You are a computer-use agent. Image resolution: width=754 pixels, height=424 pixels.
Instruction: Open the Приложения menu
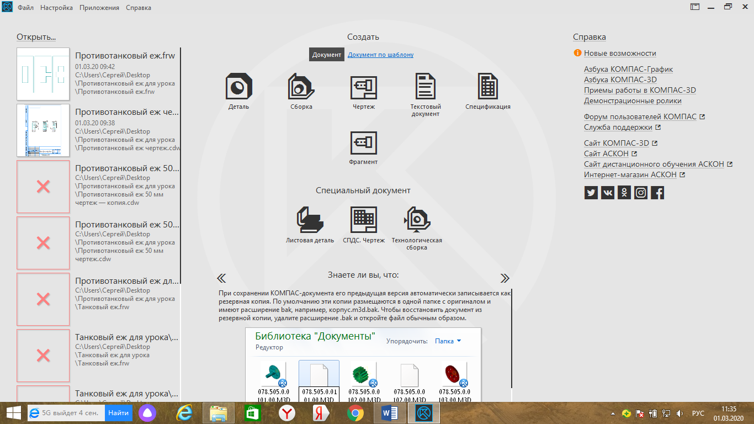coord(99,8)
